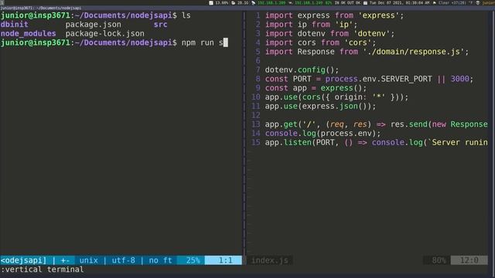495x278 pixels.
Task: Click 'process.env' on line 14
Action: pos(346,134)
